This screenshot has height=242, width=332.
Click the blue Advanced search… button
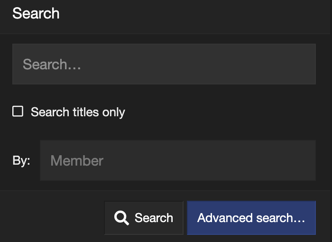coord(251,218)
